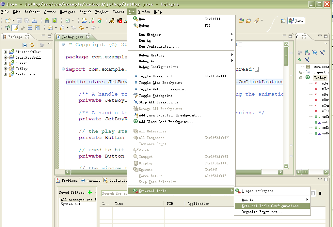Screen dimensions: 333x227
Task: Expand the Wiktionary project
Action: [x=5, y=74]
